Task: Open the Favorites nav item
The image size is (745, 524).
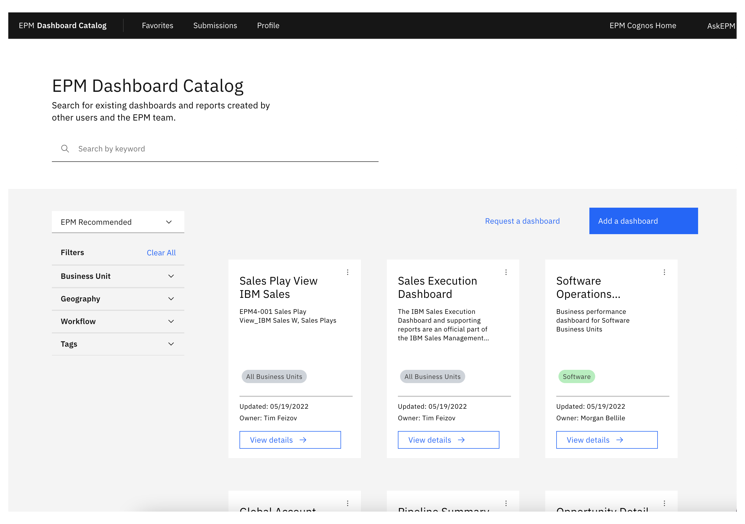Action: (x=157, y=25)
